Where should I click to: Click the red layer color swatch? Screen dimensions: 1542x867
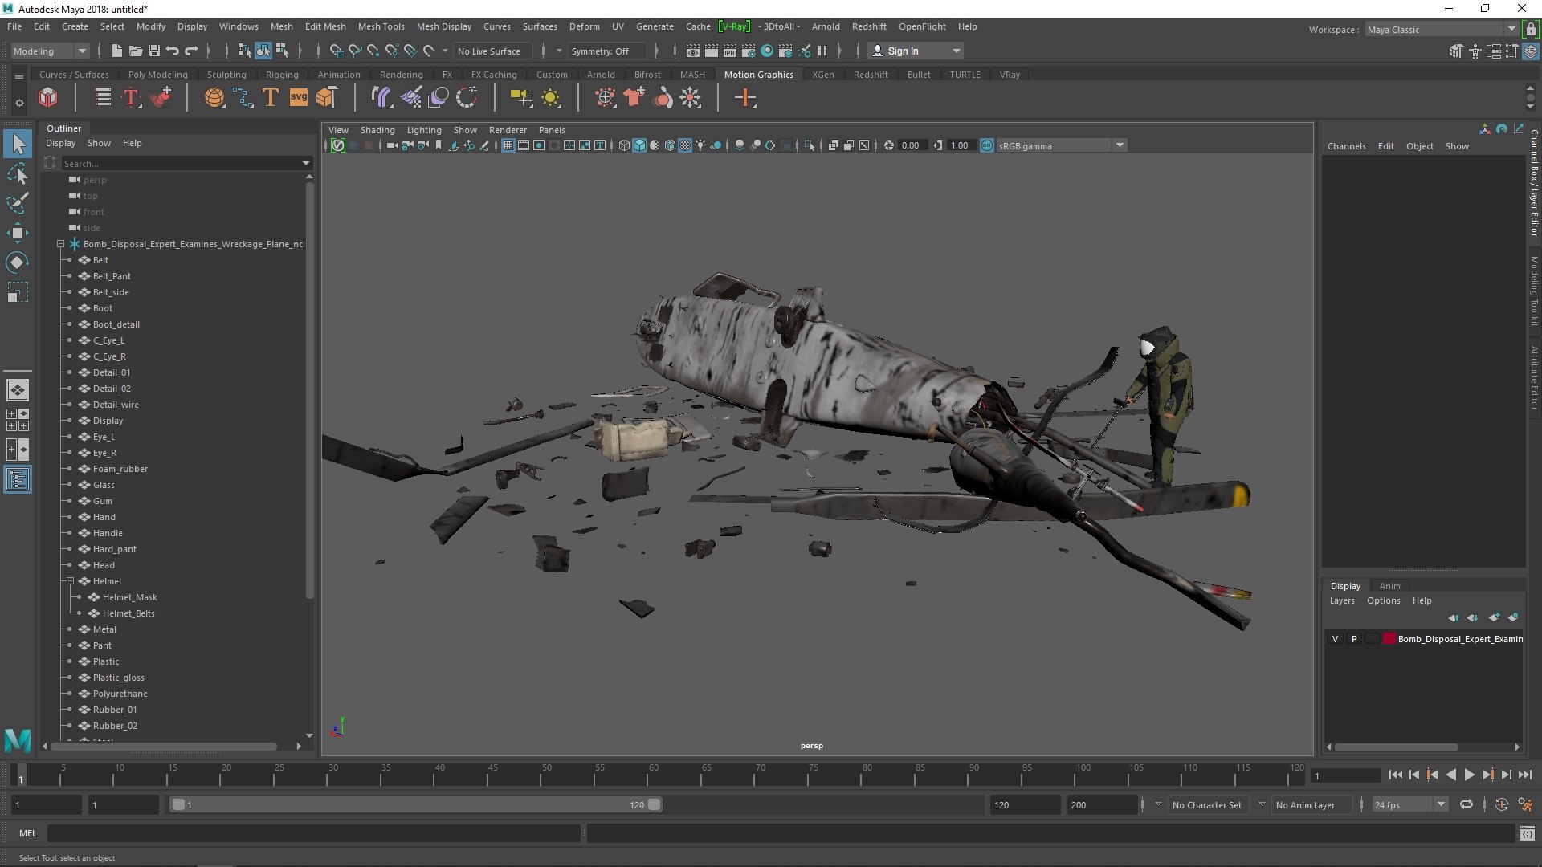click(x=1389, y=639)
